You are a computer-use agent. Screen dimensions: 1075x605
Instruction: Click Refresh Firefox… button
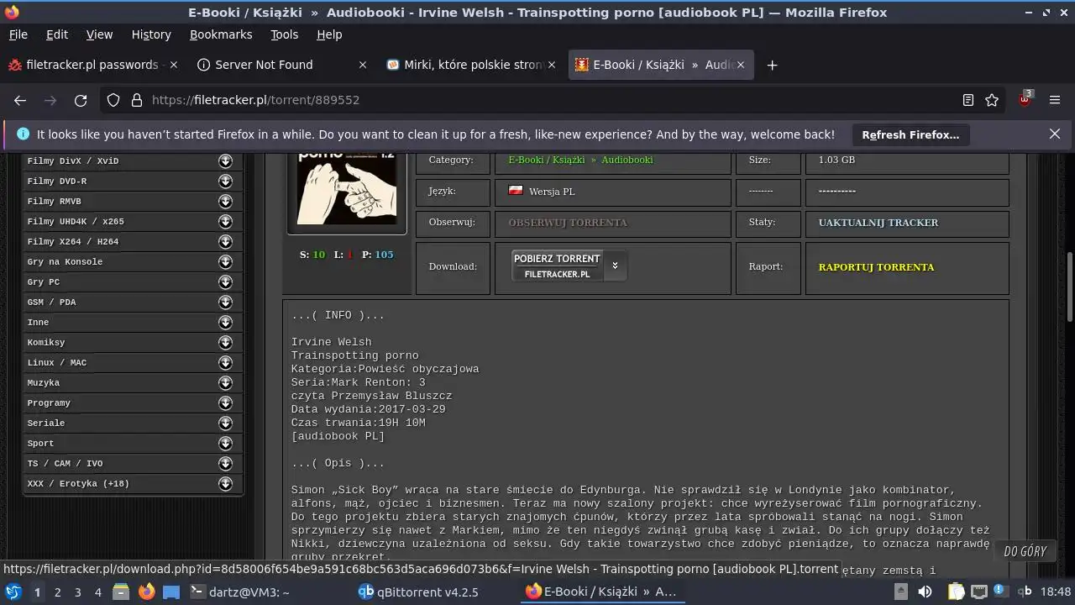[x=910, y=134]
